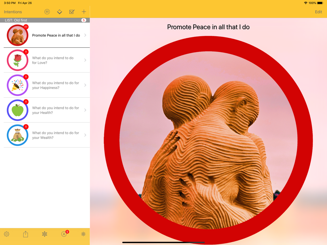Open the priority filter icon with exclamation marks

(47, 12)
